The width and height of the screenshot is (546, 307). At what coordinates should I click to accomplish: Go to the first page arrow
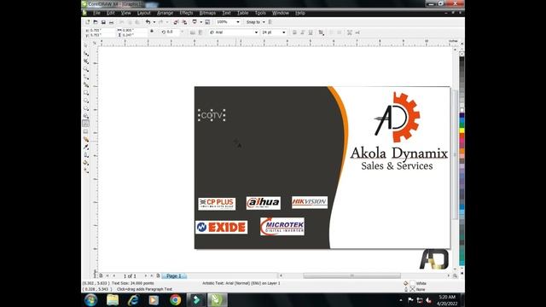pos(107,275)
